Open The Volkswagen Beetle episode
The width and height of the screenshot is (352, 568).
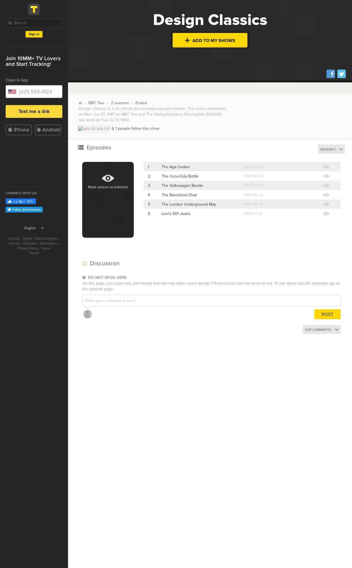[182, 186]
